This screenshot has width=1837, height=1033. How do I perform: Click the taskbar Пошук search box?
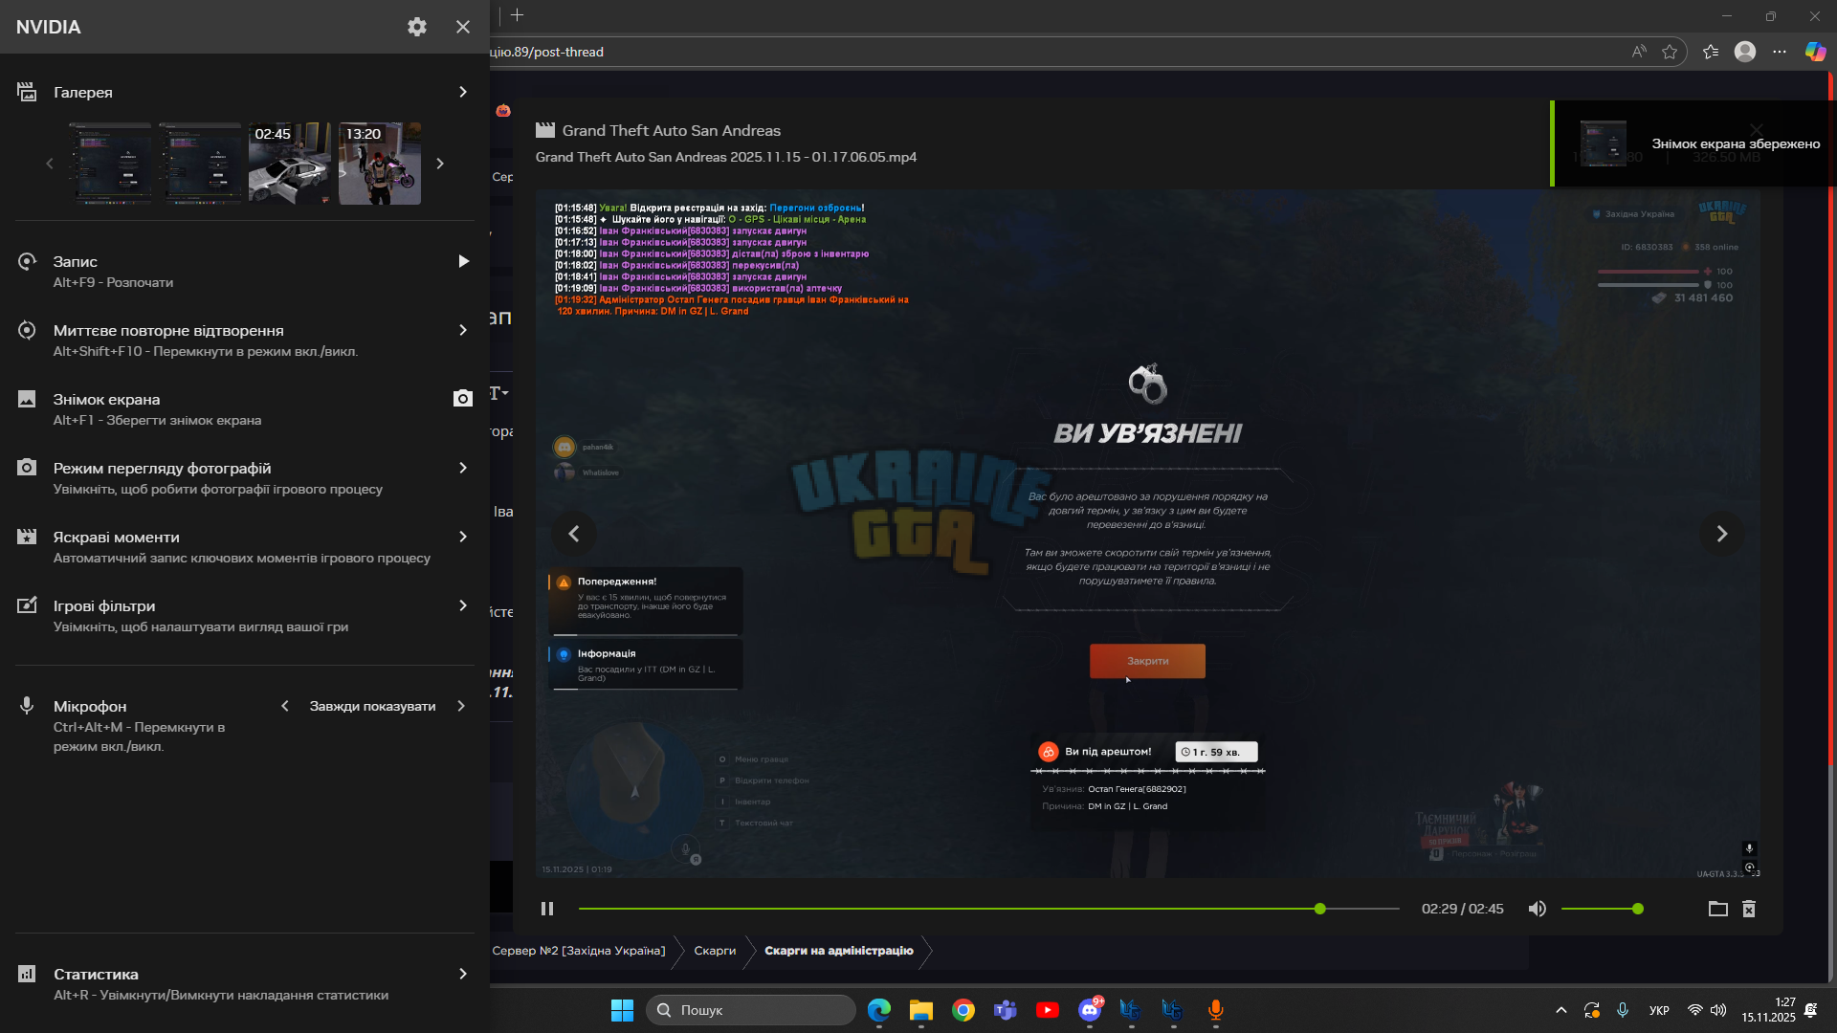(x=751, y=1010)
